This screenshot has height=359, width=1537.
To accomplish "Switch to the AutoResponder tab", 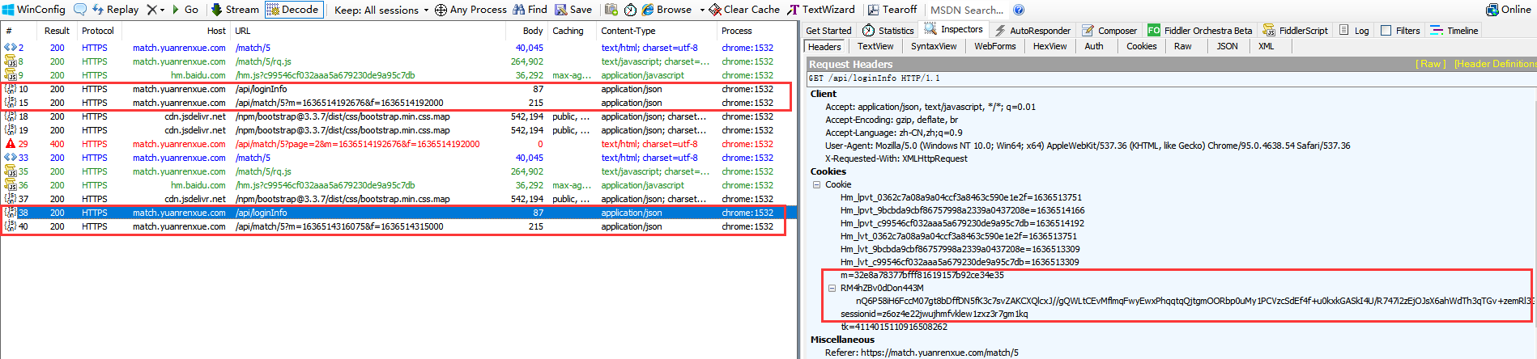I will pyautogui.click(x=1032, y=31).
